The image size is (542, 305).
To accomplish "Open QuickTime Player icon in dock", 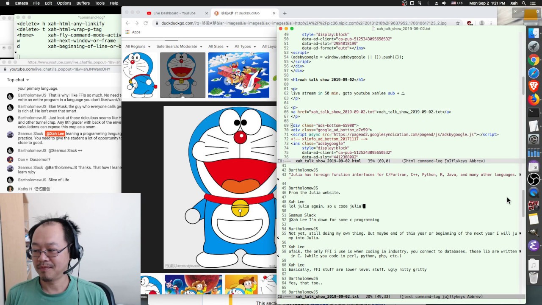I will (534, 192).
